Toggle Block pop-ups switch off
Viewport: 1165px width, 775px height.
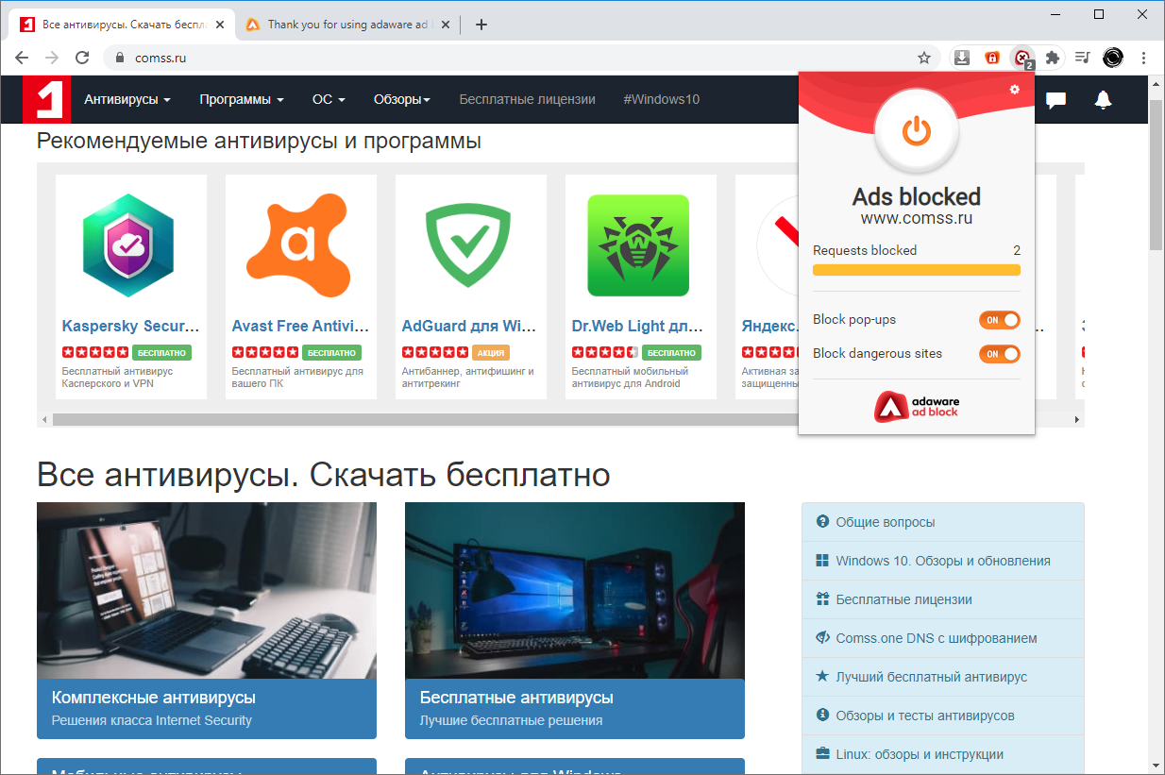pos(1000,320)
